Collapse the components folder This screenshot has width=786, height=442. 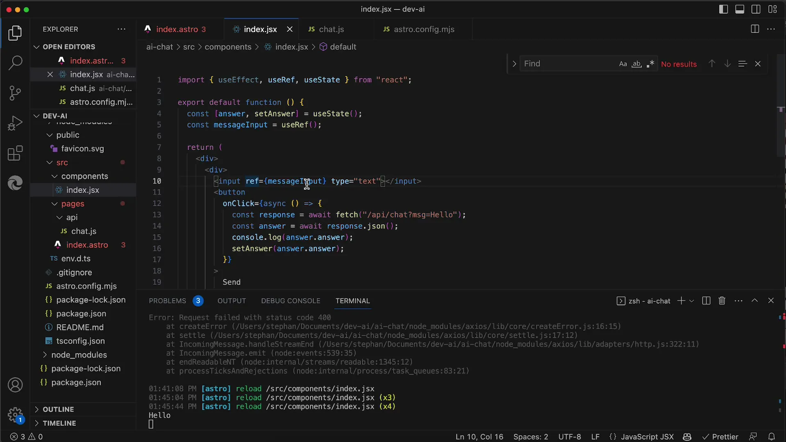[55, 176]
